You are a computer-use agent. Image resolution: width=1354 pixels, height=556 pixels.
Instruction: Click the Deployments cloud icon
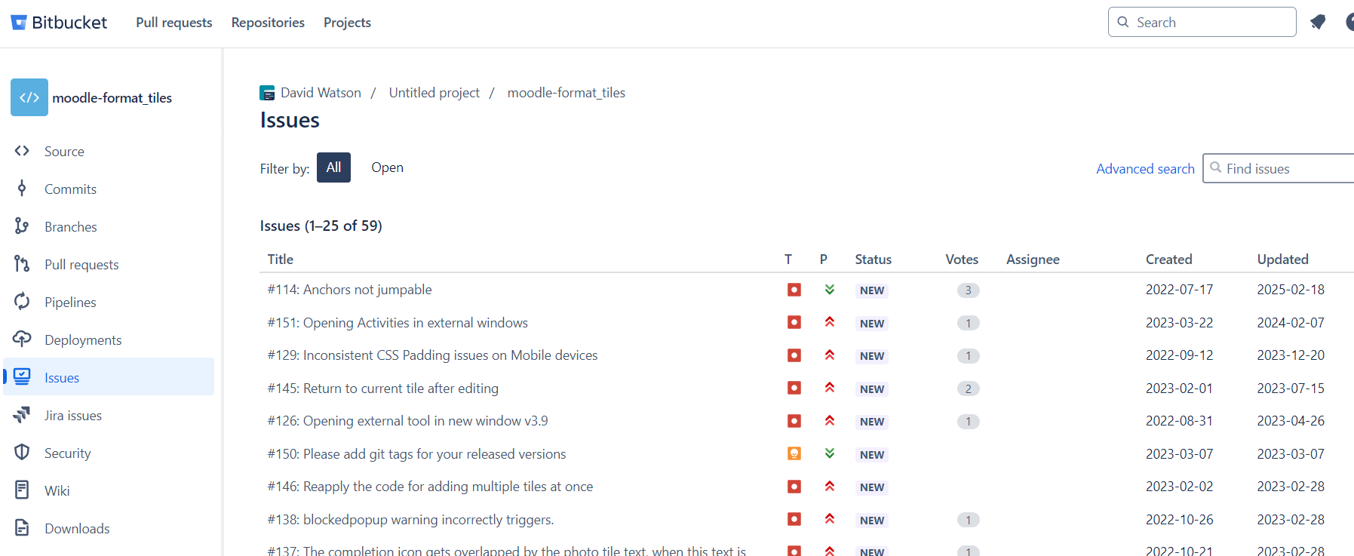22,339
